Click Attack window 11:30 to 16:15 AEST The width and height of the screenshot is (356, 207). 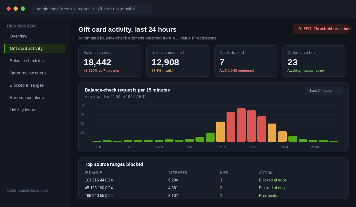pyautogui.click(x=116, y=96)
